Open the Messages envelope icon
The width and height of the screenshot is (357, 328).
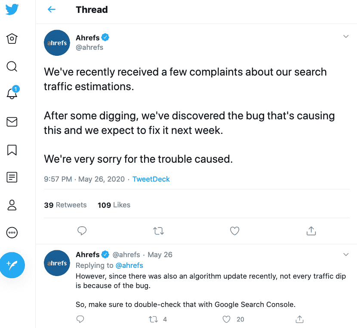tap(12, 122)
